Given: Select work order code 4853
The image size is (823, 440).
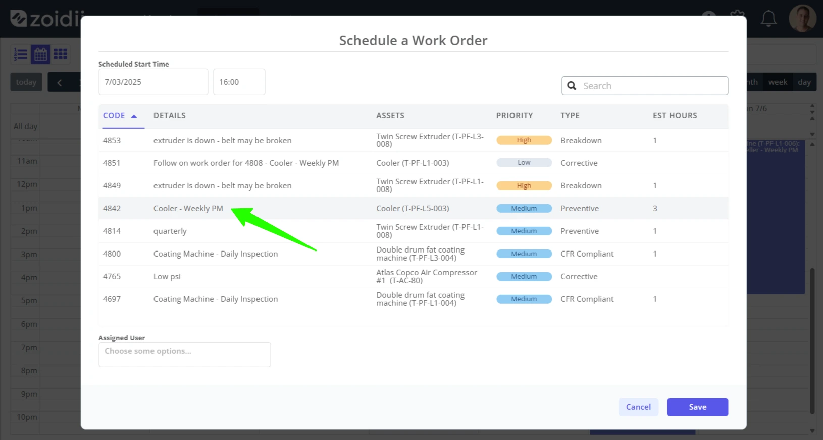Looking at the screenshot, I should pos(112,140).
